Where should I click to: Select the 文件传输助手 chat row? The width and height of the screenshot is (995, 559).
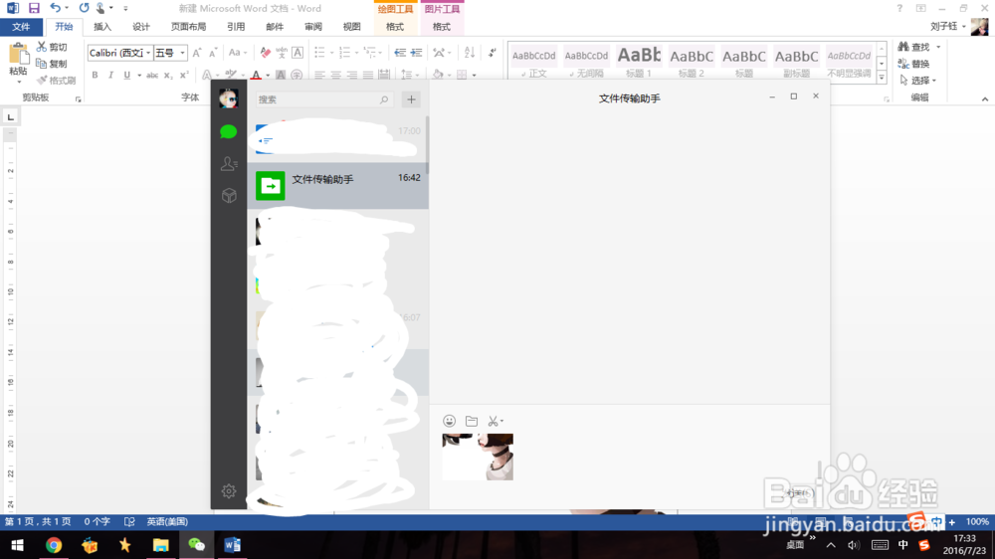coord(338,186)
